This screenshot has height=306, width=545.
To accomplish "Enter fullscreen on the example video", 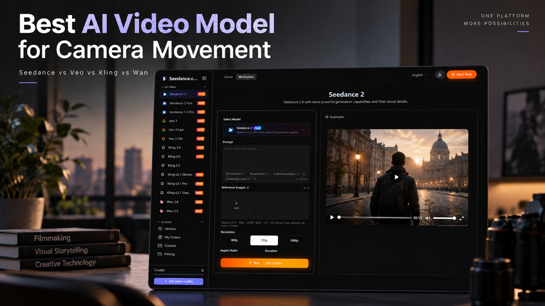I will (462, 218).
